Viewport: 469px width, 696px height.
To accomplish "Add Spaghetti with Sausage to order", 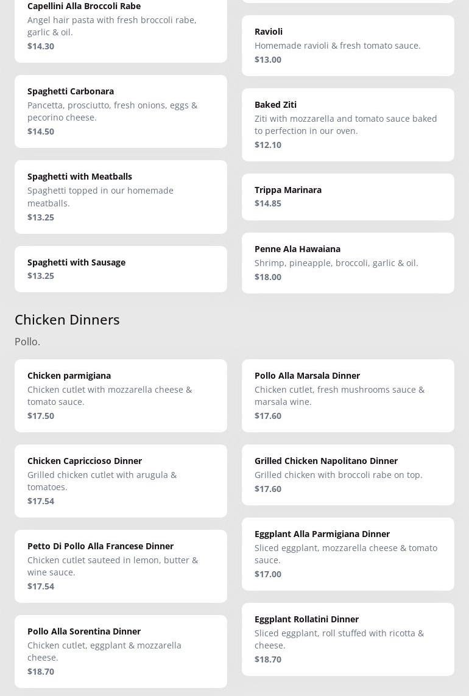I will (121, 269).
